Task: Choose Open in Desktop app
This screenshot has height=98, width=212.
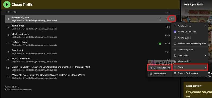Action: coord(190,73)
